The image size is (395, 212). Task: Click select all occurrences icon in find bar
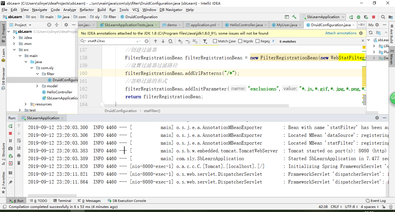click(195, 41)
